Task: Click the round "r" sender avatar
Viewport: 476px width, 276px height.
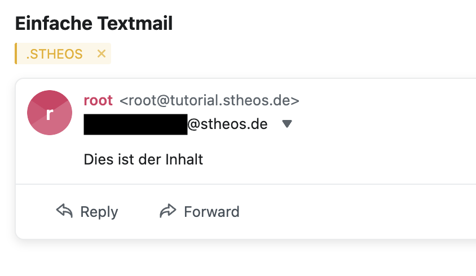Action: point(50,113)
